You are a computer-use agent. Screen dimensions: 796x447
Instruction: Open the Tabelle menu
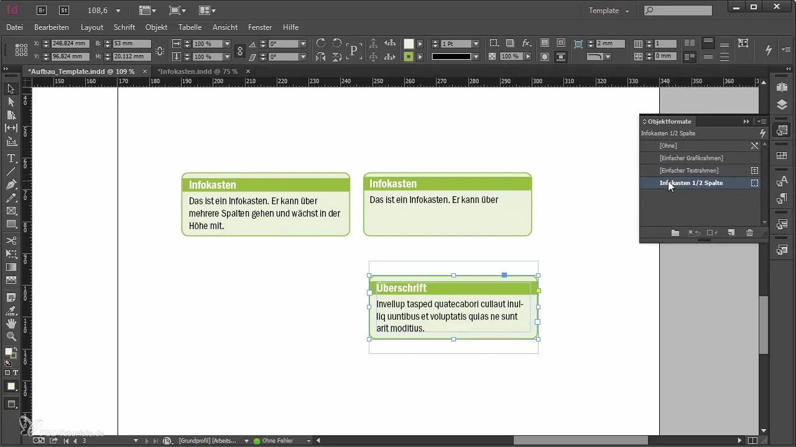click(190, 27)
